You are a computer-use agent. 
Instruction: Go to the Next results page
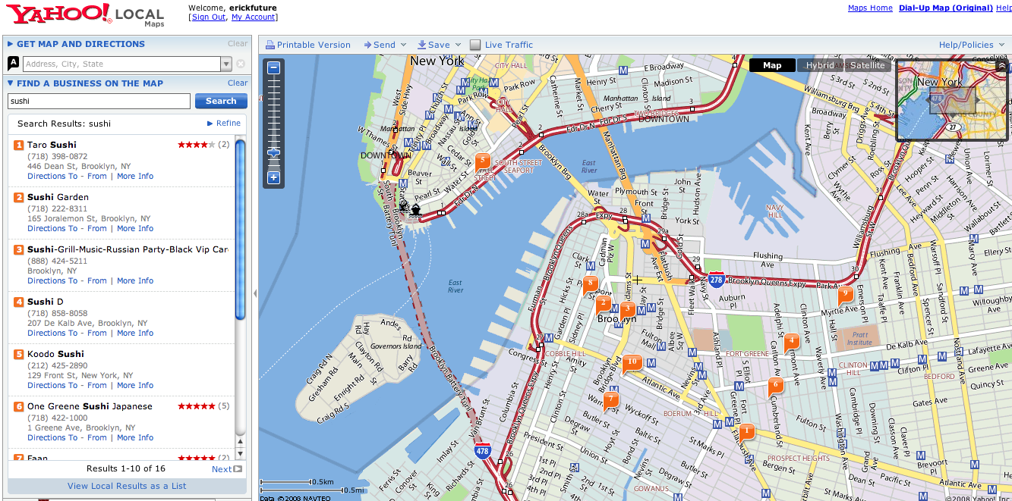226,469
